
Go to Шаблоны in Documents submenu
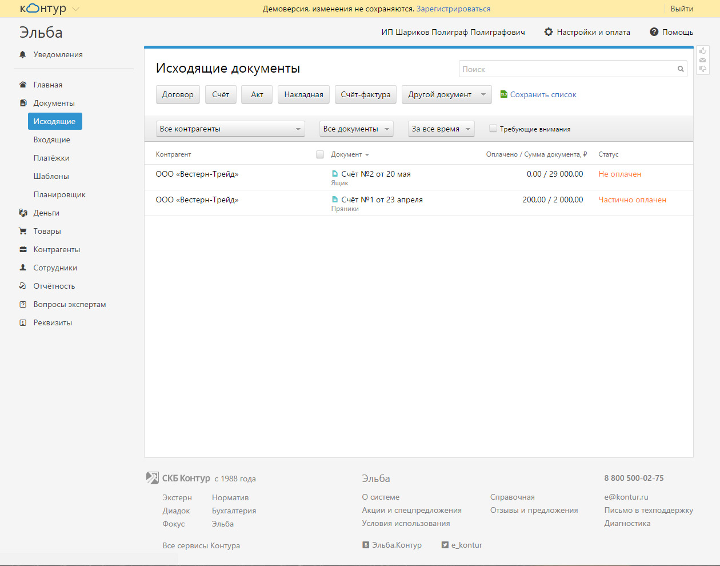(51, 176)
